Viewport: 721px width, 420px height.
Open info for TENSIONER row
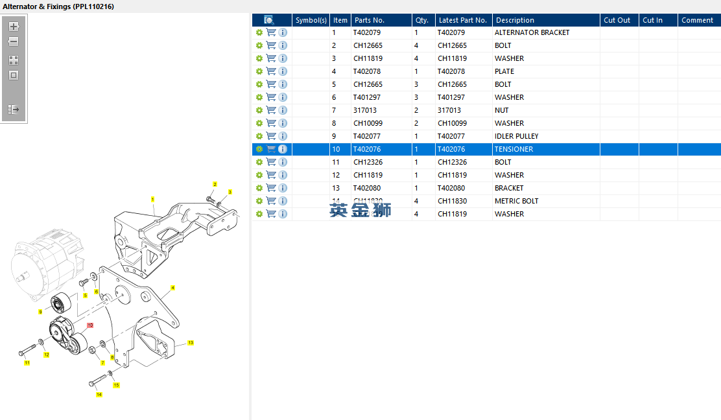283,149
